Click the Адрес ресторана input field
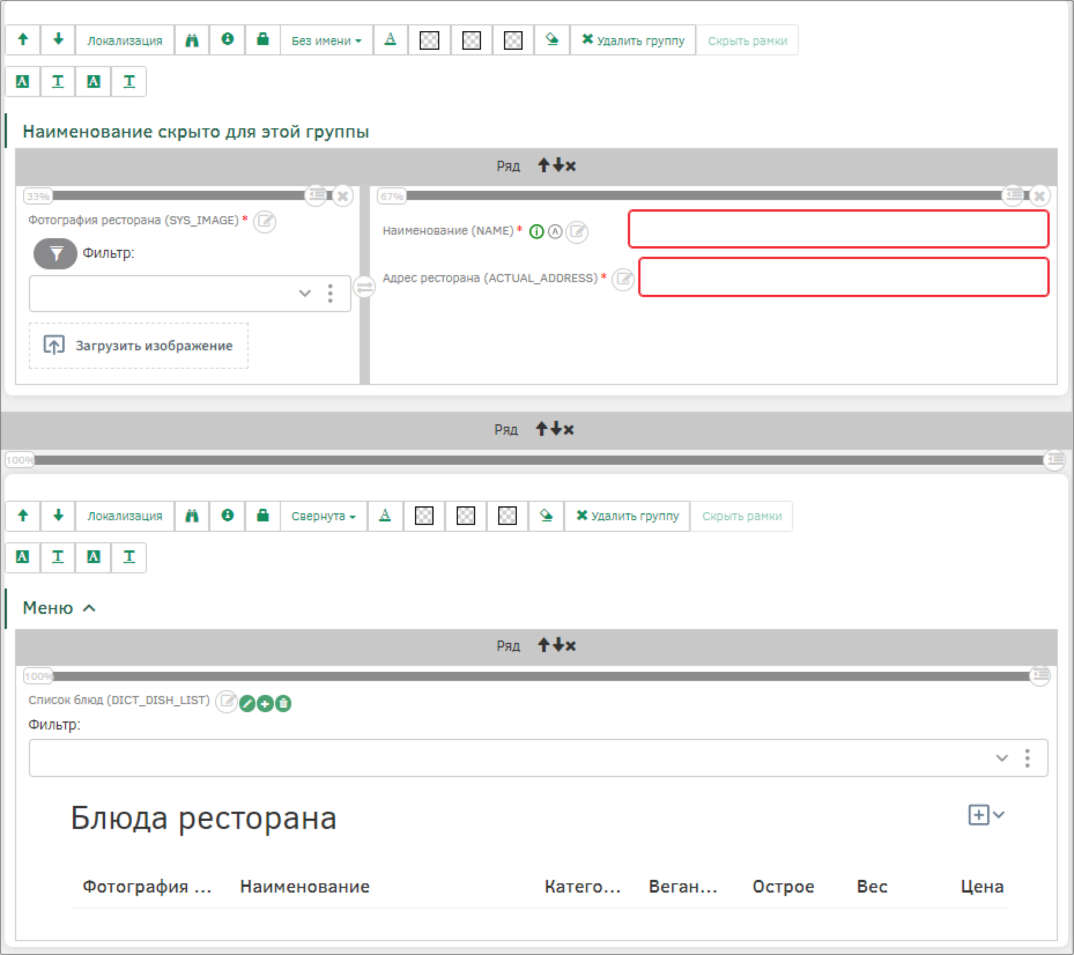Viewport: 1074px width, 955px height. [x=844, y=277]
